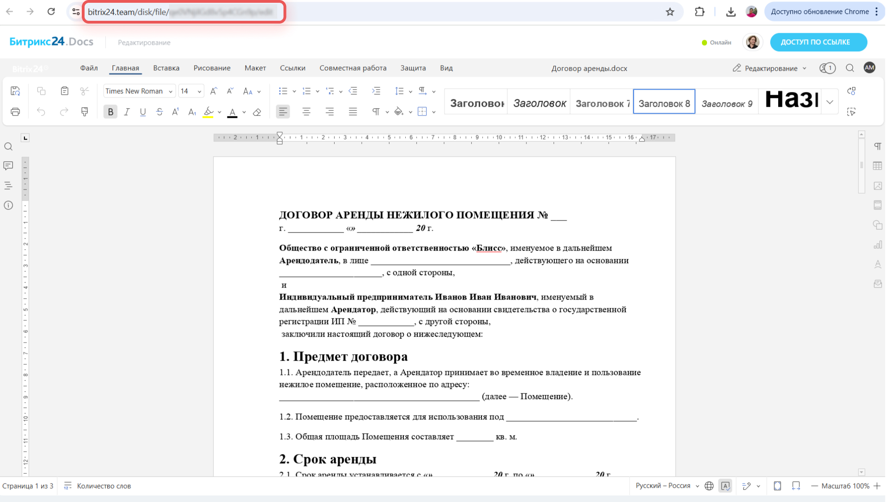Click the increase indent icon
This screenshot has width=890, height=502.
376,91
